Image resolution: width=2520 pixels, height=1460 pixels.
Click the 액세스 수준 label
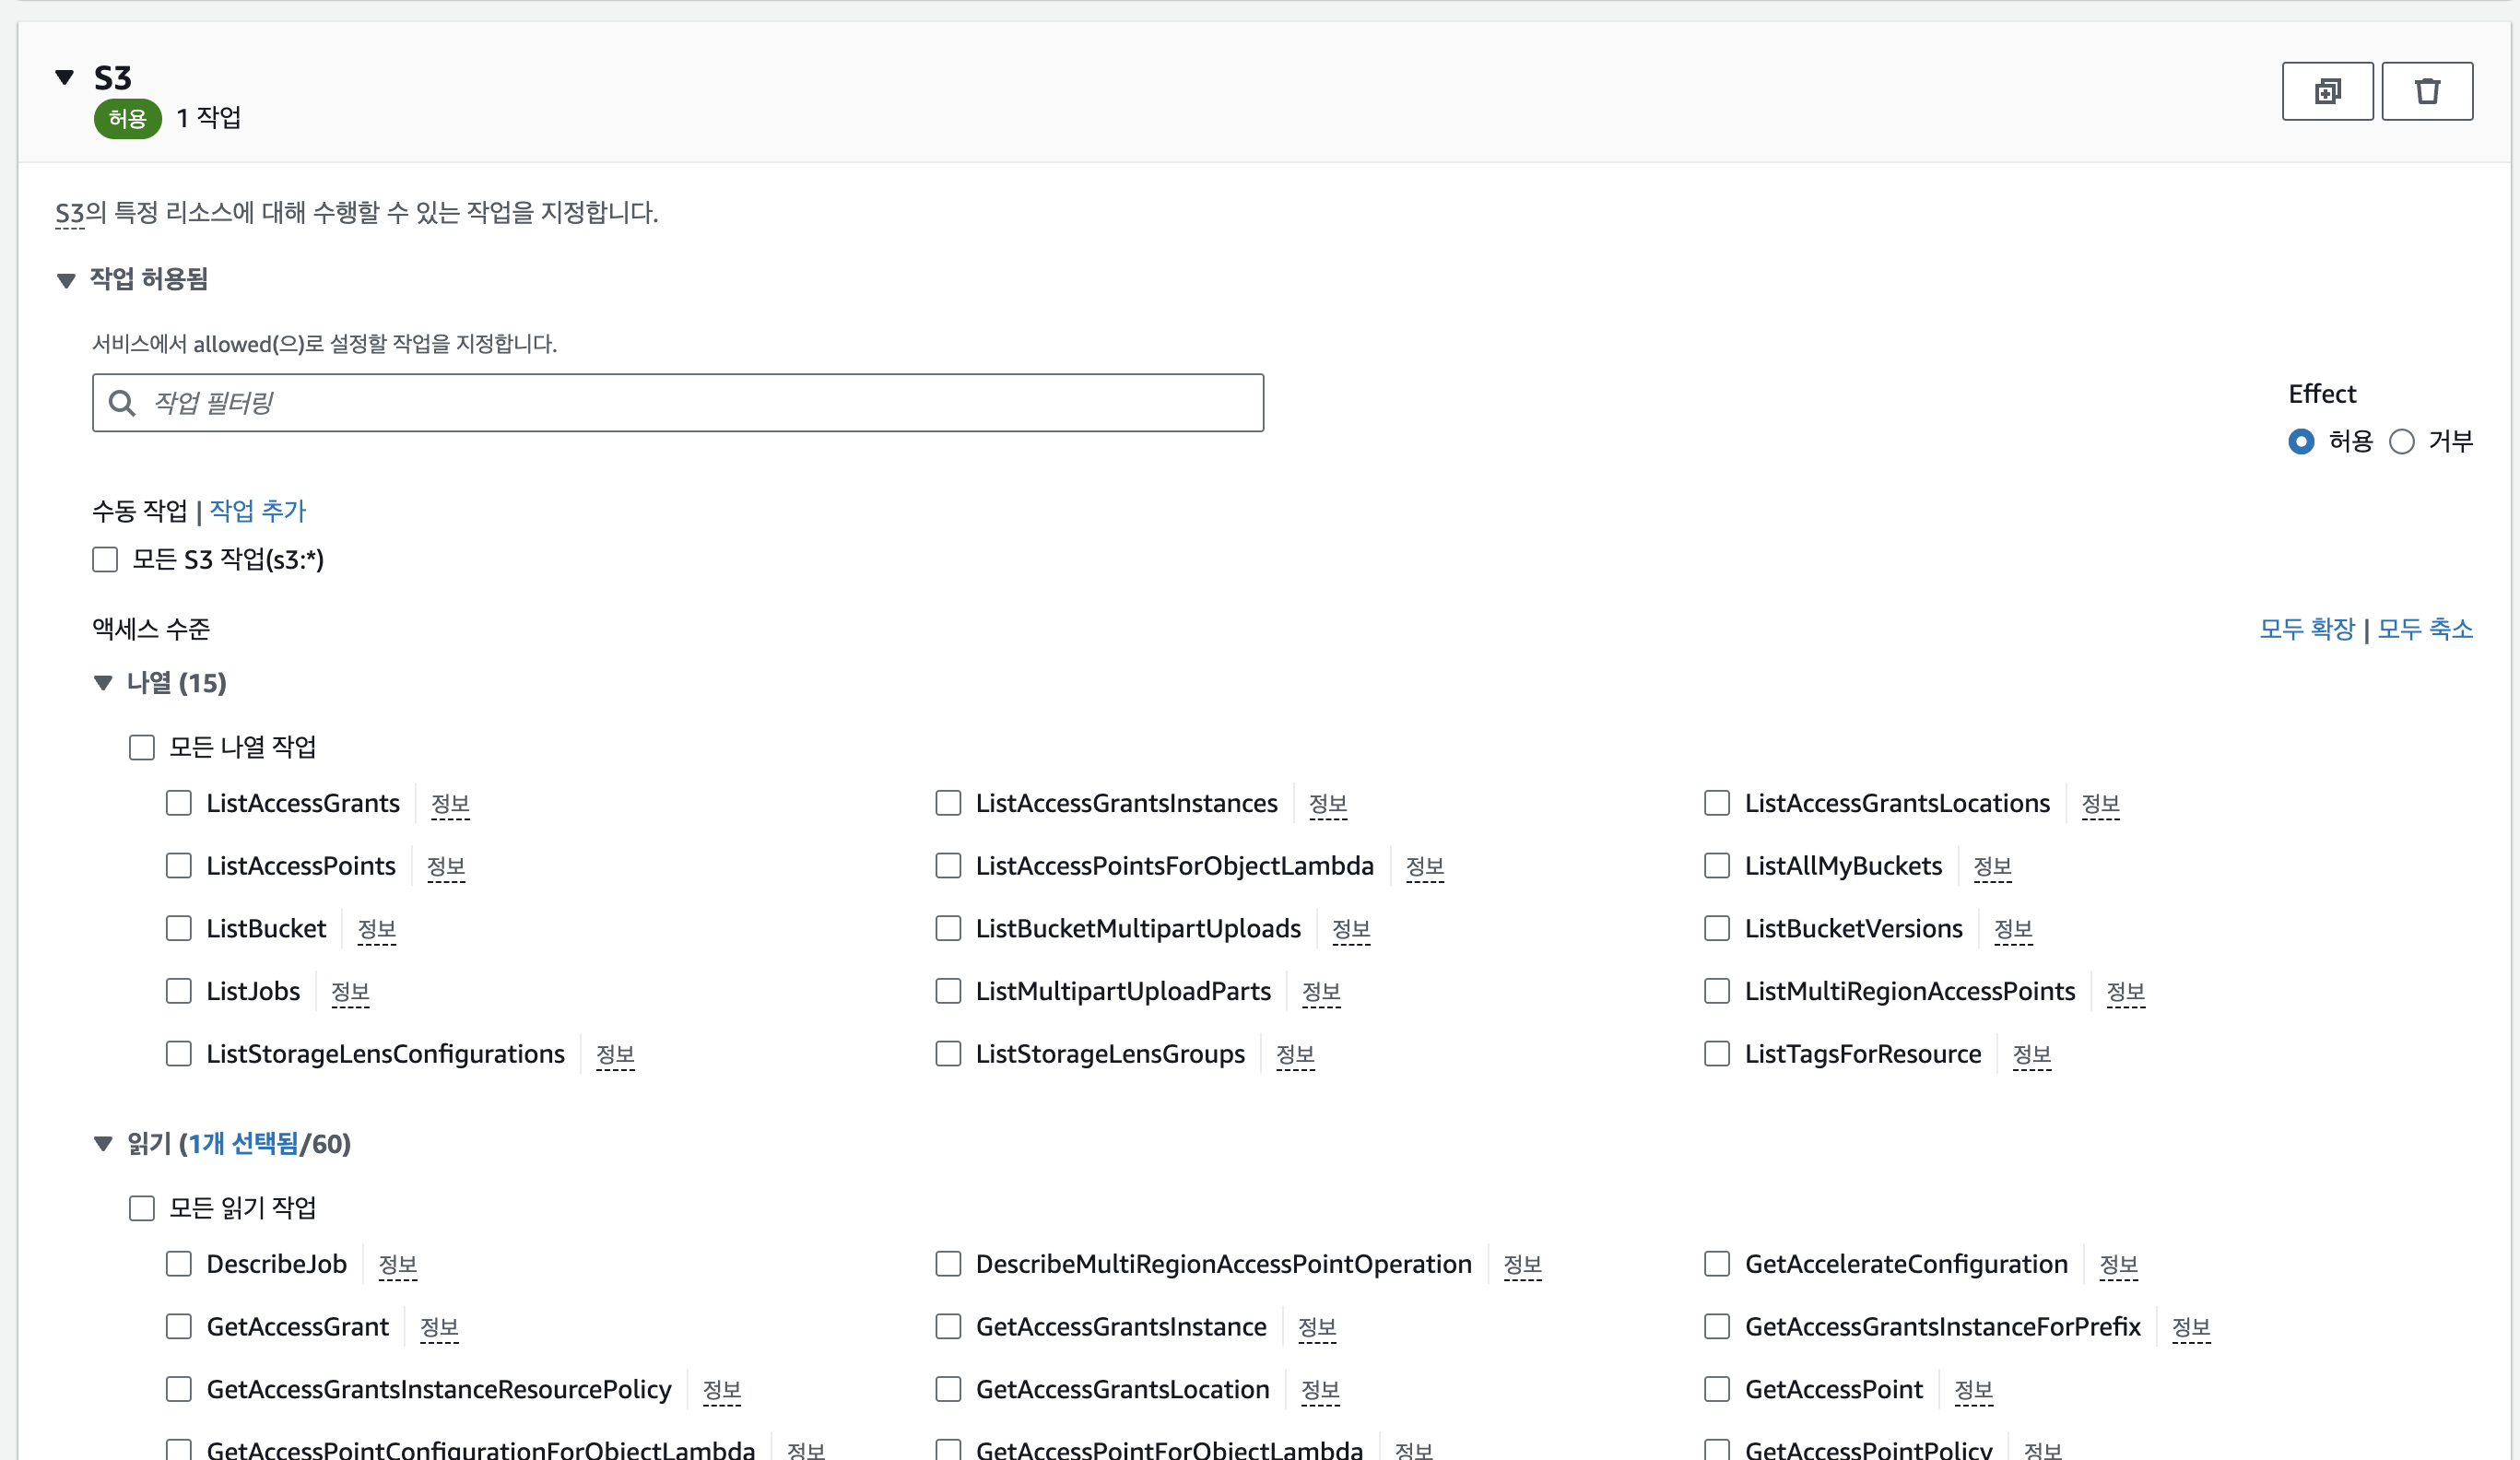pyautogui.click(x=151, y=629)
